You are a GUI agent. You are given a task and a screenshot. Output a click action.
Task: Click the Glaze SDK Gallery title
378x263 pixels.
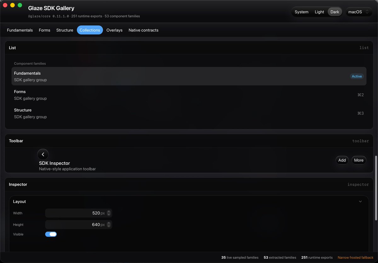coord(51,8)
